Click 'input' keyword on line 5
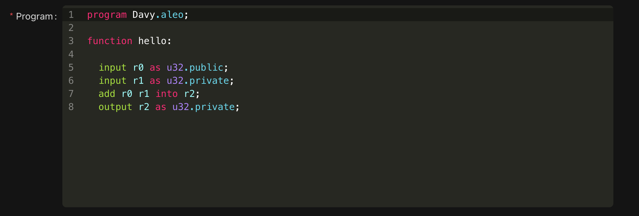The image size is (639, 216). coord(112,68)
